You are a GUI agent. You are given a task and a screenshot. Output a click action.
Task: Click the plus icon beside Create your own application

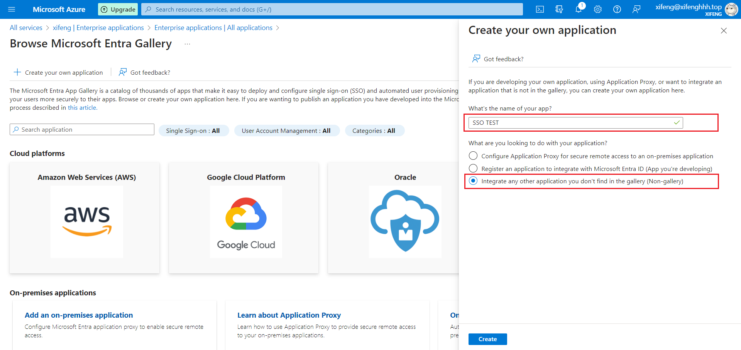coord(17,72)
